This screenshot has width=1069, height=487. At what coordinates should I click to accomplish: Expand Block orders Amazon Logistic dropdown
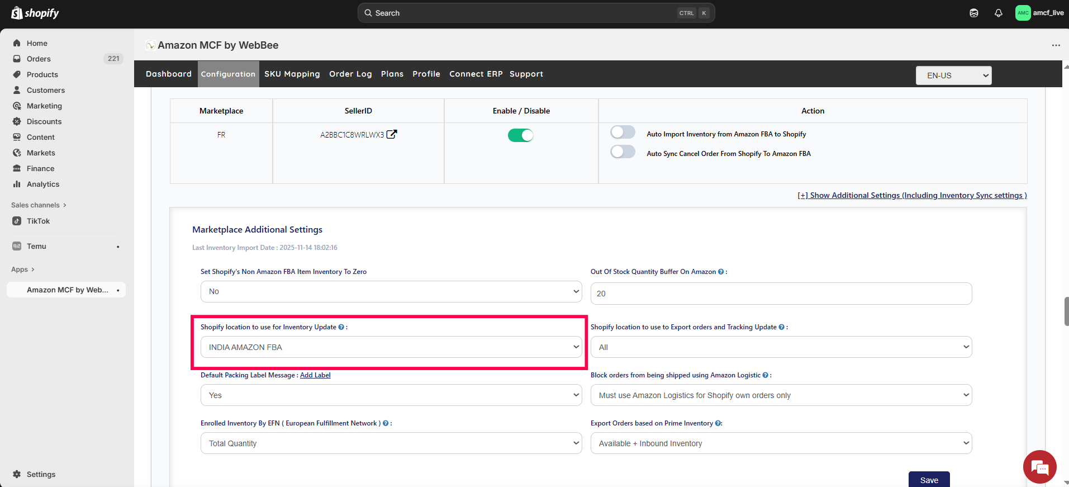click(x=781, y=395)
